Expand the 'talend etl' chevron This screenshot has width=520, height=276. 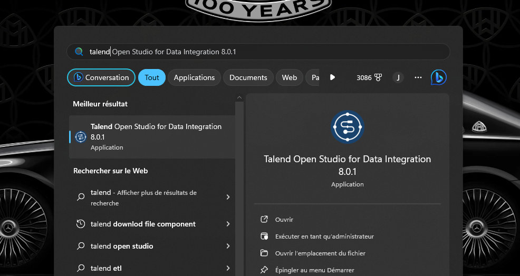click(228, 268)
